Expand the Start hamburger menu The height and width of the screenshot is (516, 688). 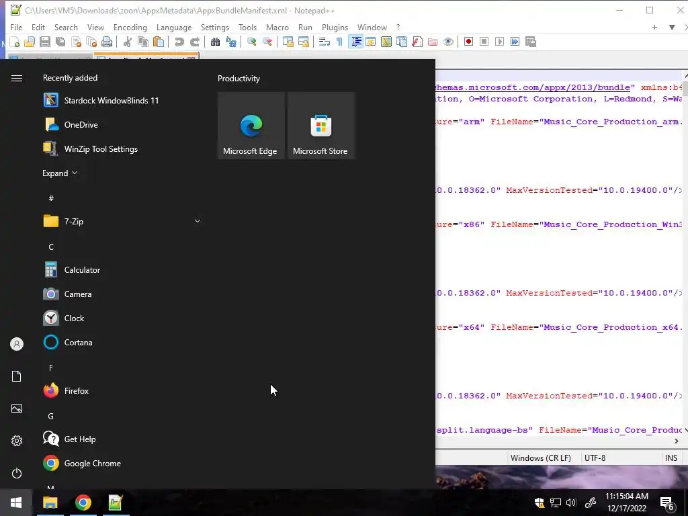pos(17,78)
